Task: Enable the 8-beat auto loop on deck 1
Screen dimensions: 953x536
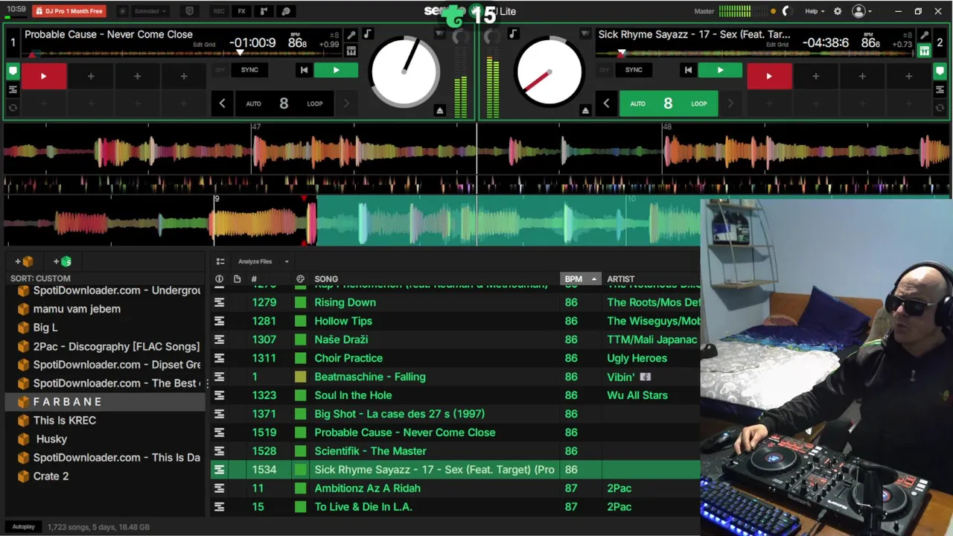Action: [x=284, y=103]
